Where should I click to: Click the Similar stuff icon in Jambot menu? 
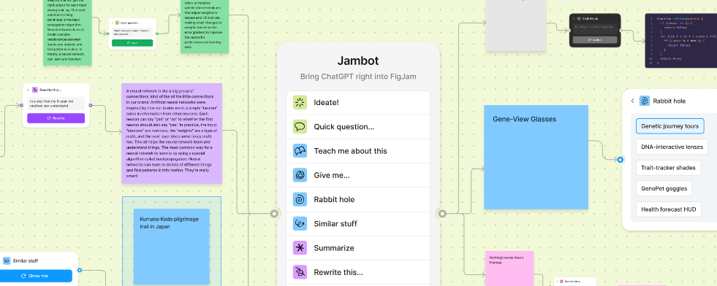tap(300, 223)
